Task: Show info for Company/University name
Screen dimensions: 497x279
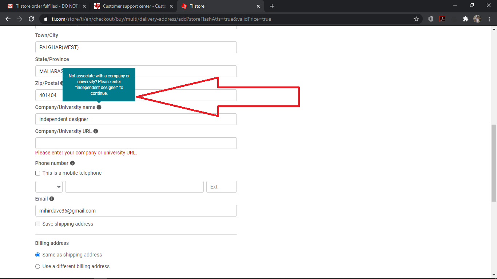Action: point(99,107)
